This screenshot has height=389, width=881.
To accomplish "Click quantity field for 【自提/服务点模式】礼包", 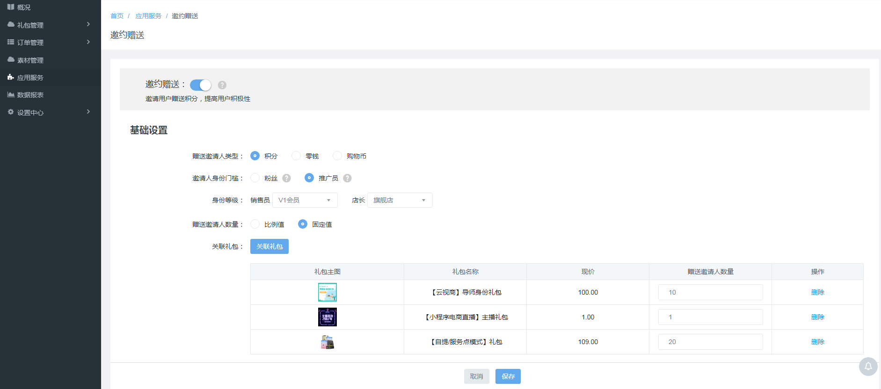I will click(x=710, y=342).
